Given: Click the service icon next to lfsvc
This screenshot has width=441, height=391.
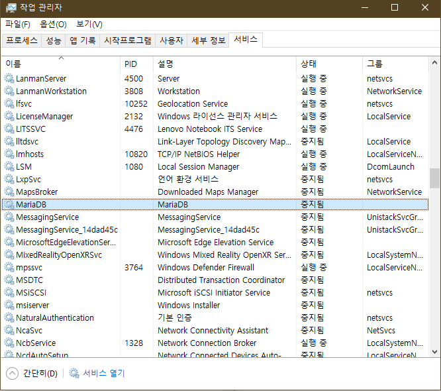Looking at the screenshot, I should click(9, 103).
